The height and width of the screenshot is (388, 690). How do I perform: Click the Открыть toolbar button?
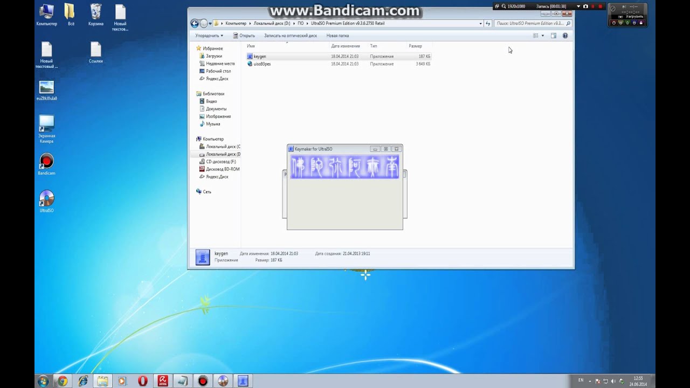click(244, 36)
